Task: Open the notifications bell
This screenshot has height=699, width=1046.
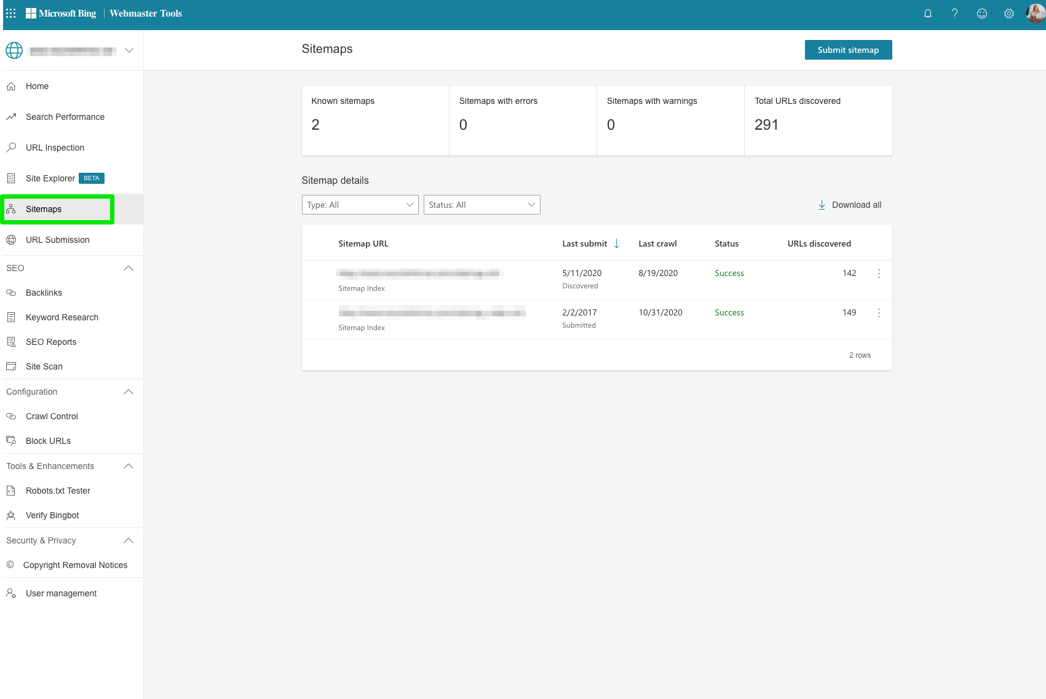Action: point(928,13)
